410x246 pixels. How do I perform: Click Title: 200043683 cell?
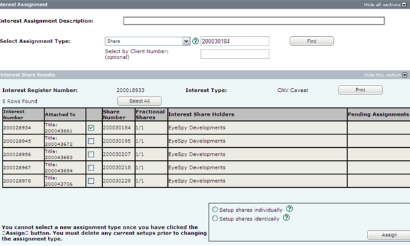[65, 155]
